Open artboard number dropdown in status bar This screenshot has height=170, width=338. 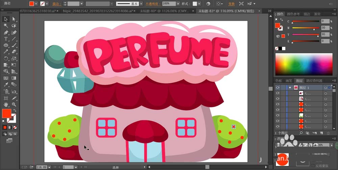click(x=76, y=167)
